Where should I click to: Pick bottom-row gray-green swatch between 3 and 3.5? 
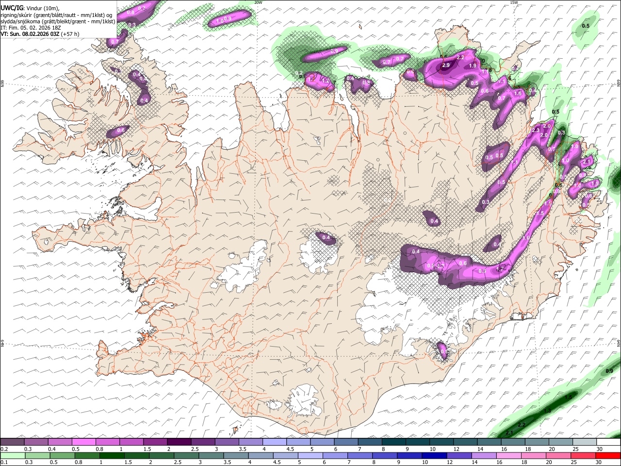tap(211, 456)
